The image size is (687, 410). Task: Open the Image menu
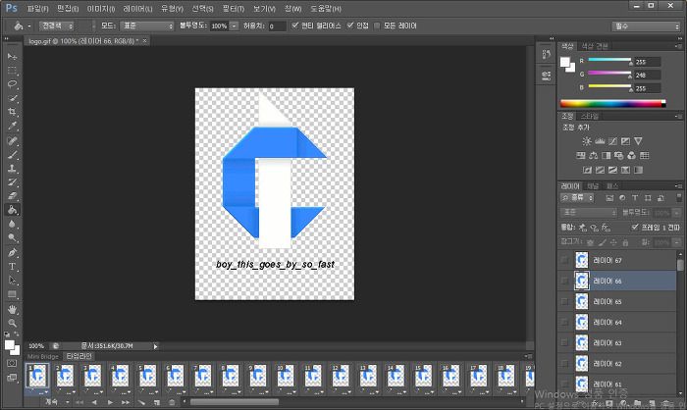pyautogui.click(x=101, y=9)
